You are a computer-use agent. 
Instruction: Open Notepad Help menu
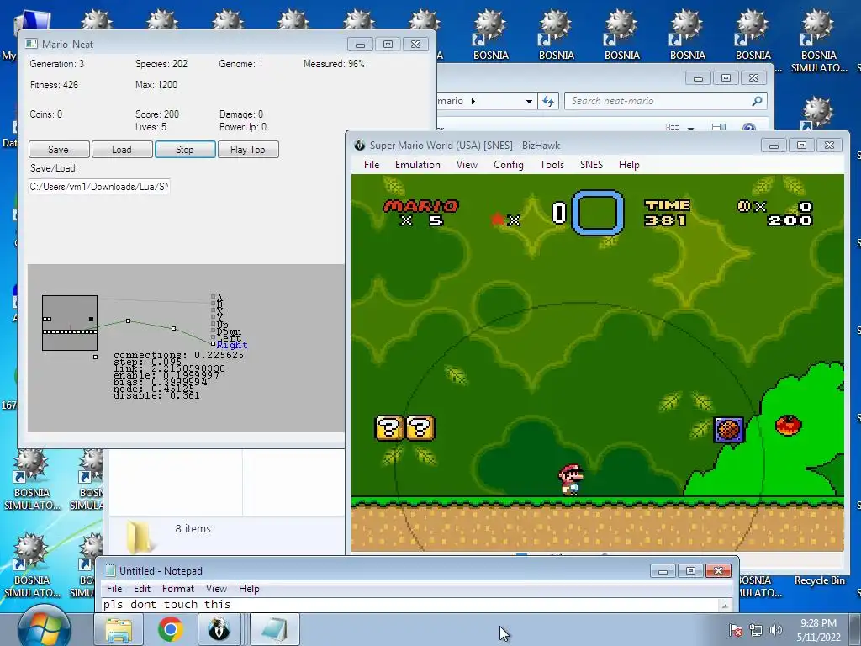coord(249,588)
